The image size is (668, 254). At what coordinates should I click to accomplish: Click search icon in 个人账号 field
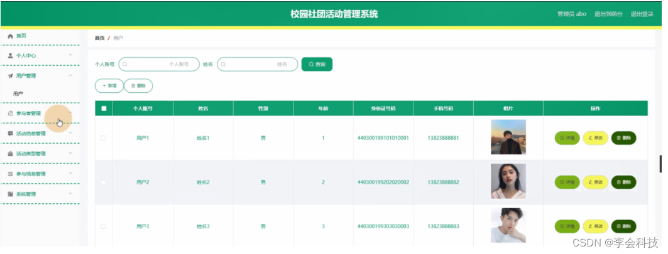tap(125, 64)
